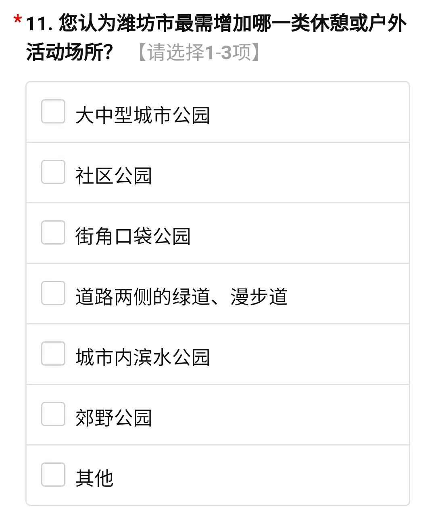Click the 【请选择1-3项】 hint text

(x=198, y=53)
